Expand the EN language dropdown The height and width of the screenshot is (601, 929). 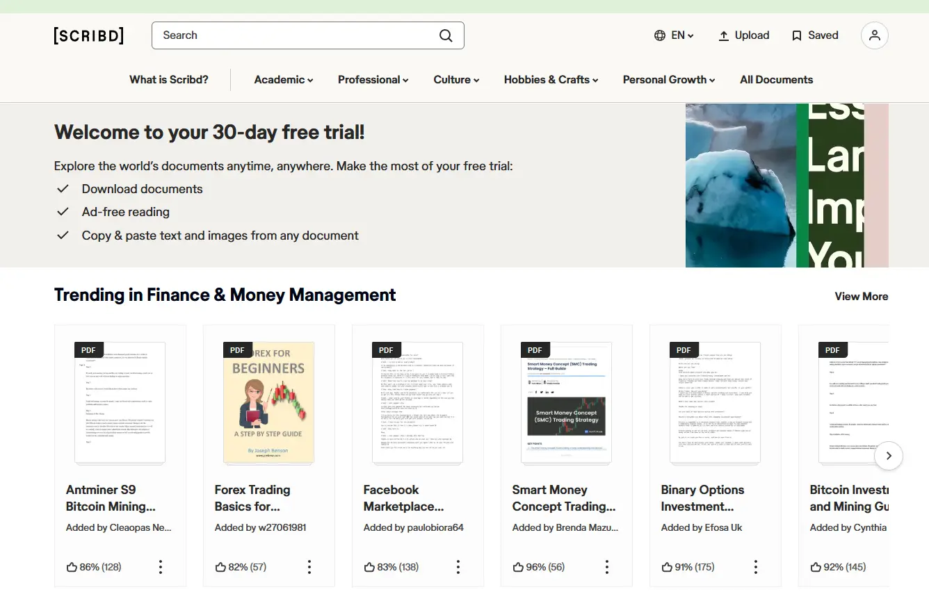tap(683, 35)
